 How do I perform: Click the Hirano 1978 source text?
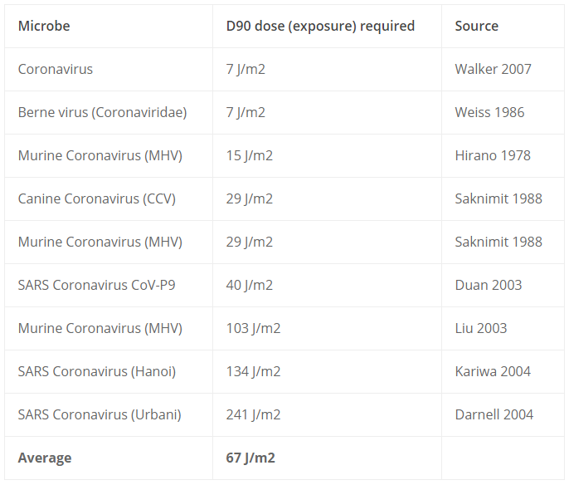493,155
